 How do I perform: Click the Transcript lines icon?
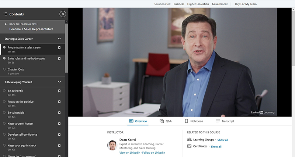218,121
